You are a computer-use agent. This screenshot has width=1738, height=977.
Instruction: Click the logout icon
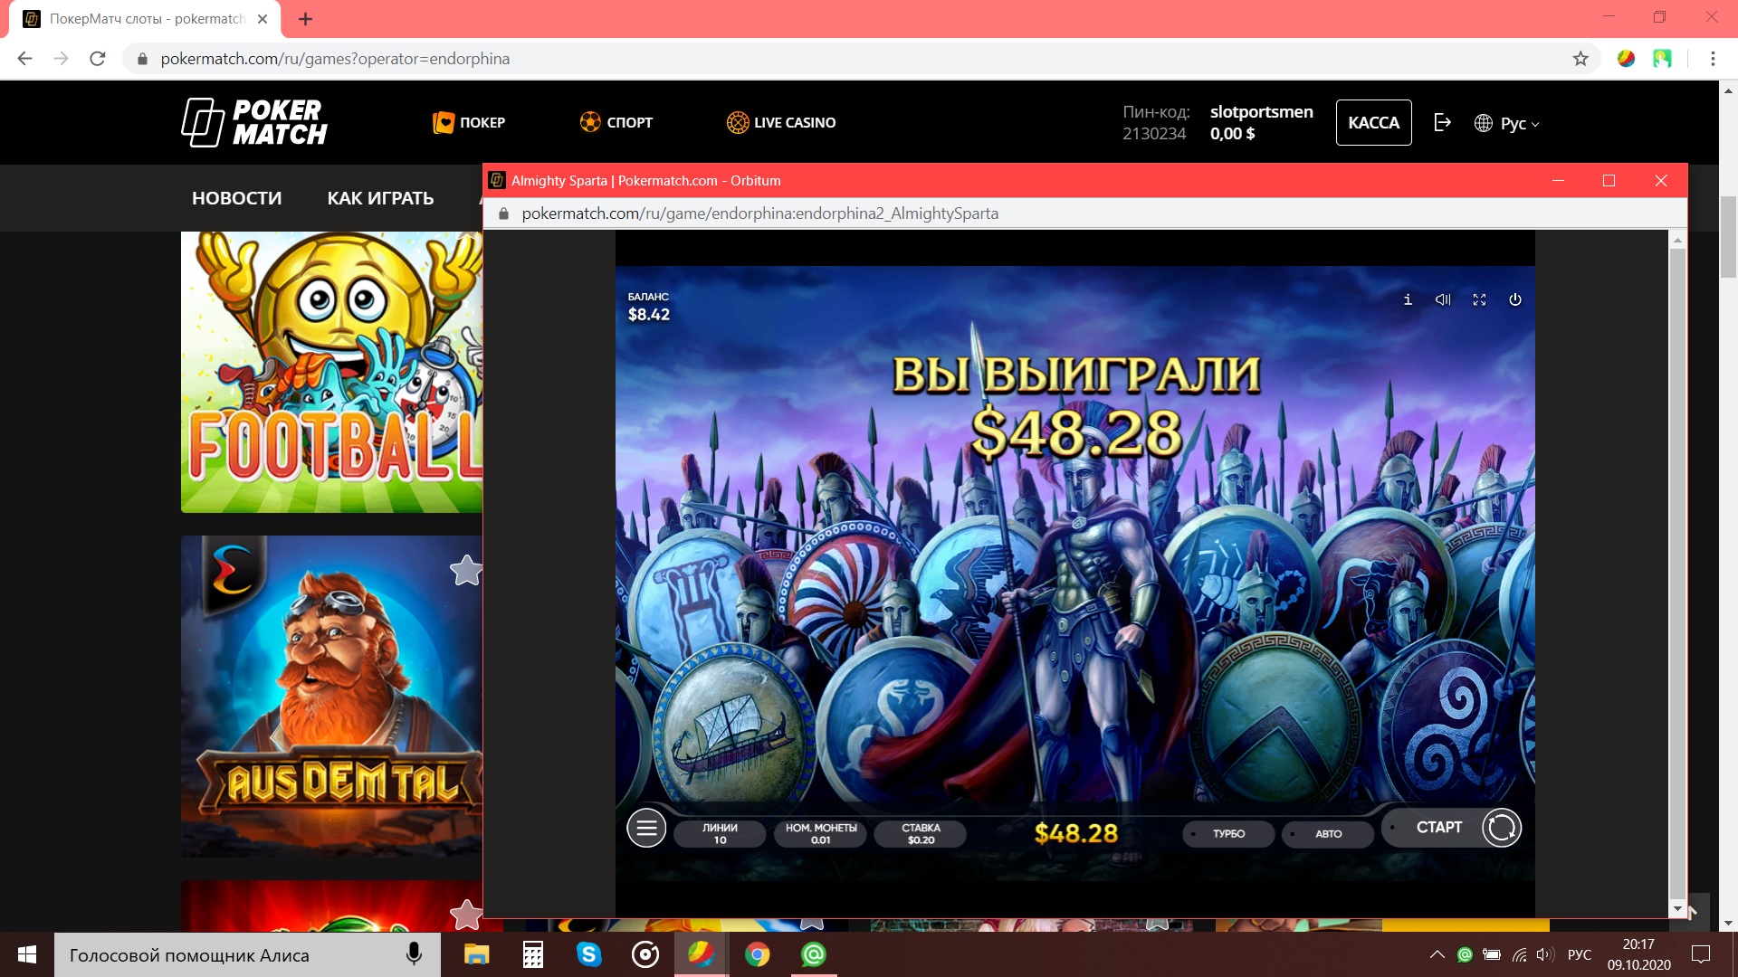[1443, 122]
